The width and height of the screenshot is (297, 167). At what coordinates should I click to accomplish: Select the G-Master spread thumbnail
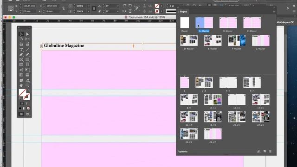[261, 40]
